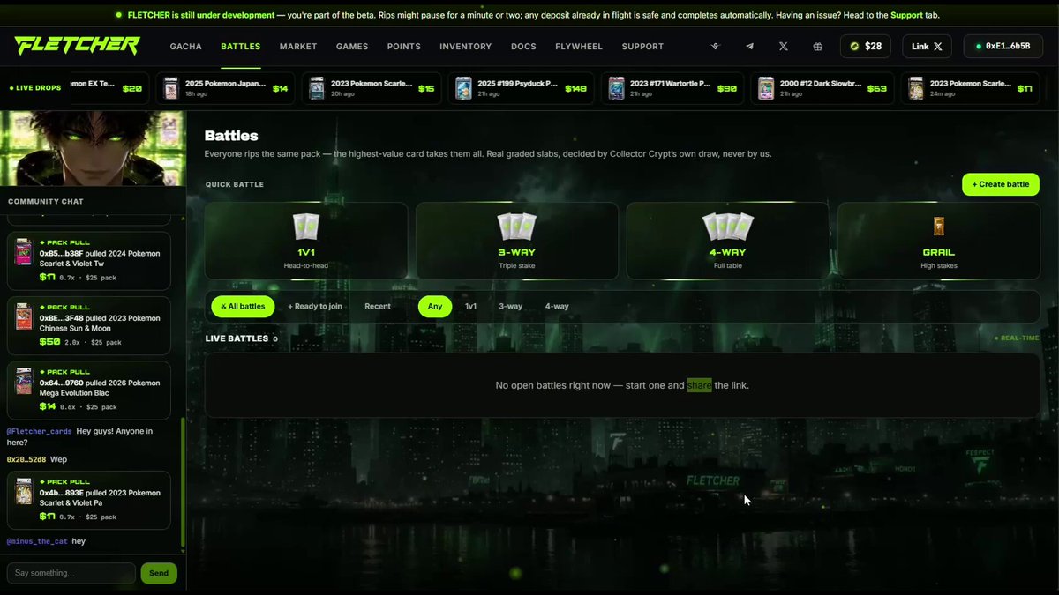Open the Telegram icon link in header
This screenshot has width=1059, height=595.
pyautogui.click(x=750, y=47)
